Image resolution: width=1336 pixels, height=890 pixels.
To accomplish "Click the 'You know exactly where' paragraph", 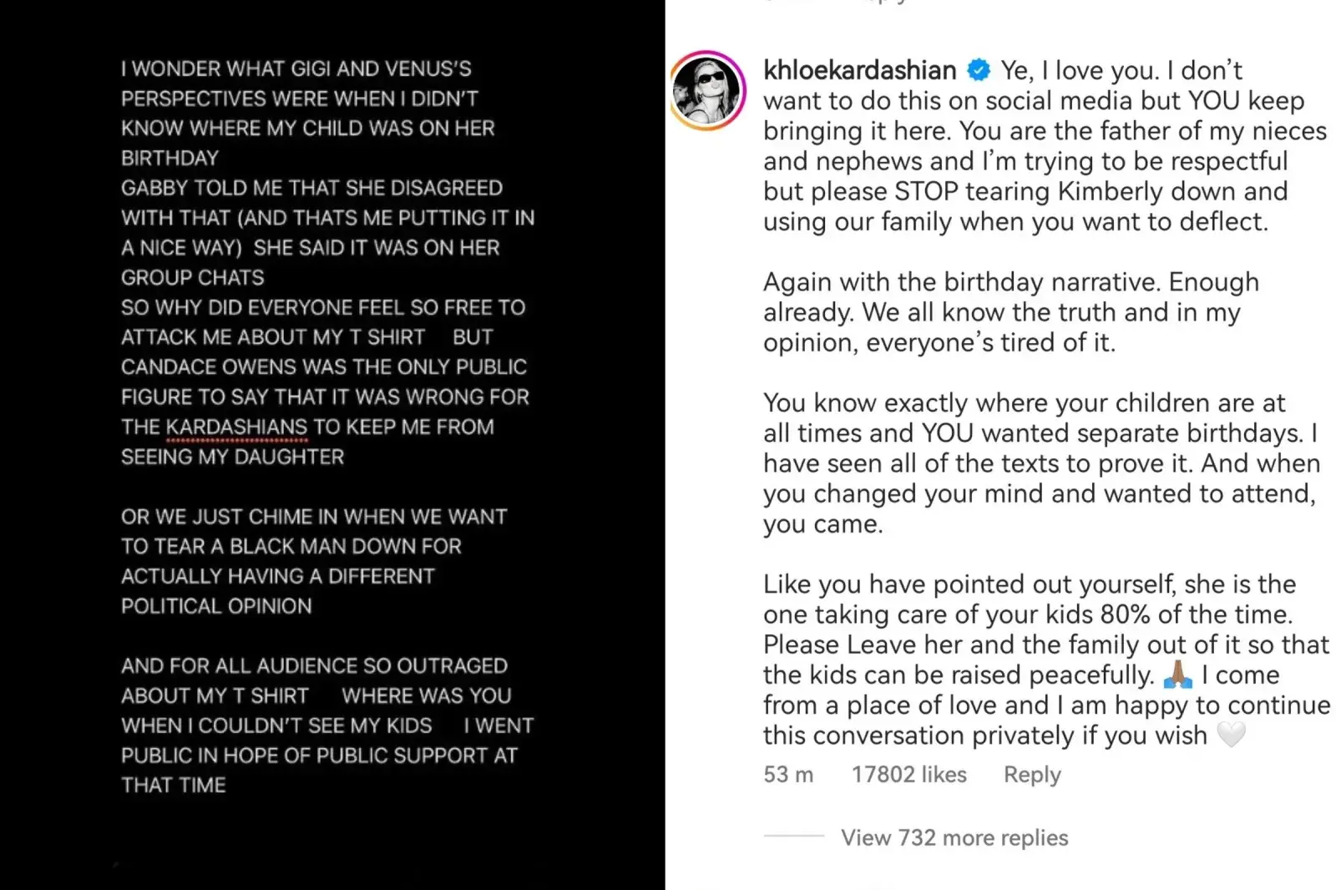I will coord(1040,463).
